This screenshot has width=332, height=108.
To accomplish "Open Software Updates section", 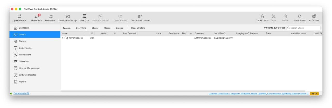I will click(35, 75).
